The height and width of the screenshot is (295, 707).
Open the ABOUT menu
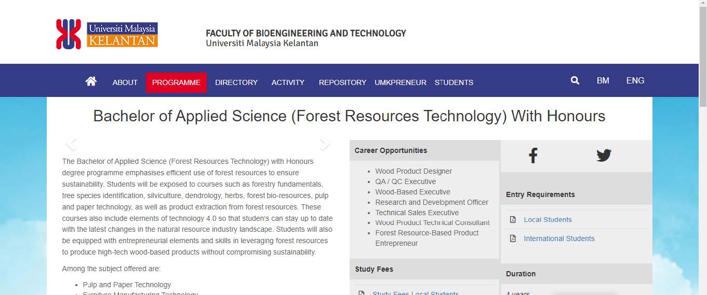coord(125,82)
